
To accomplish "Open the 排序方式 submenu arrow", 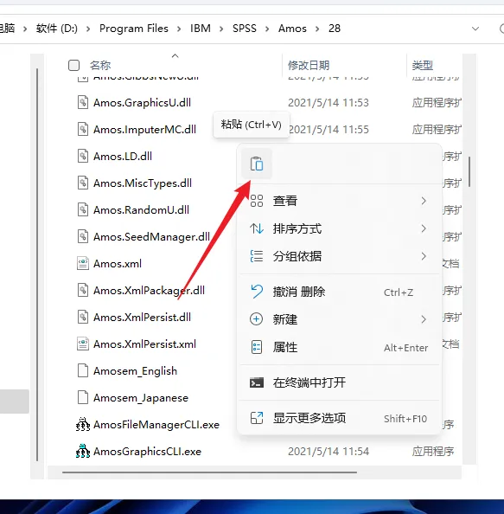I will (424, 228).
